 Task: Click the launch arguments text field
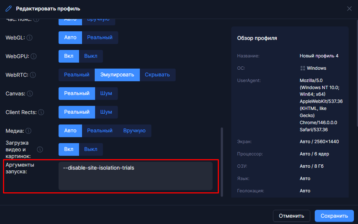[135, 176]
